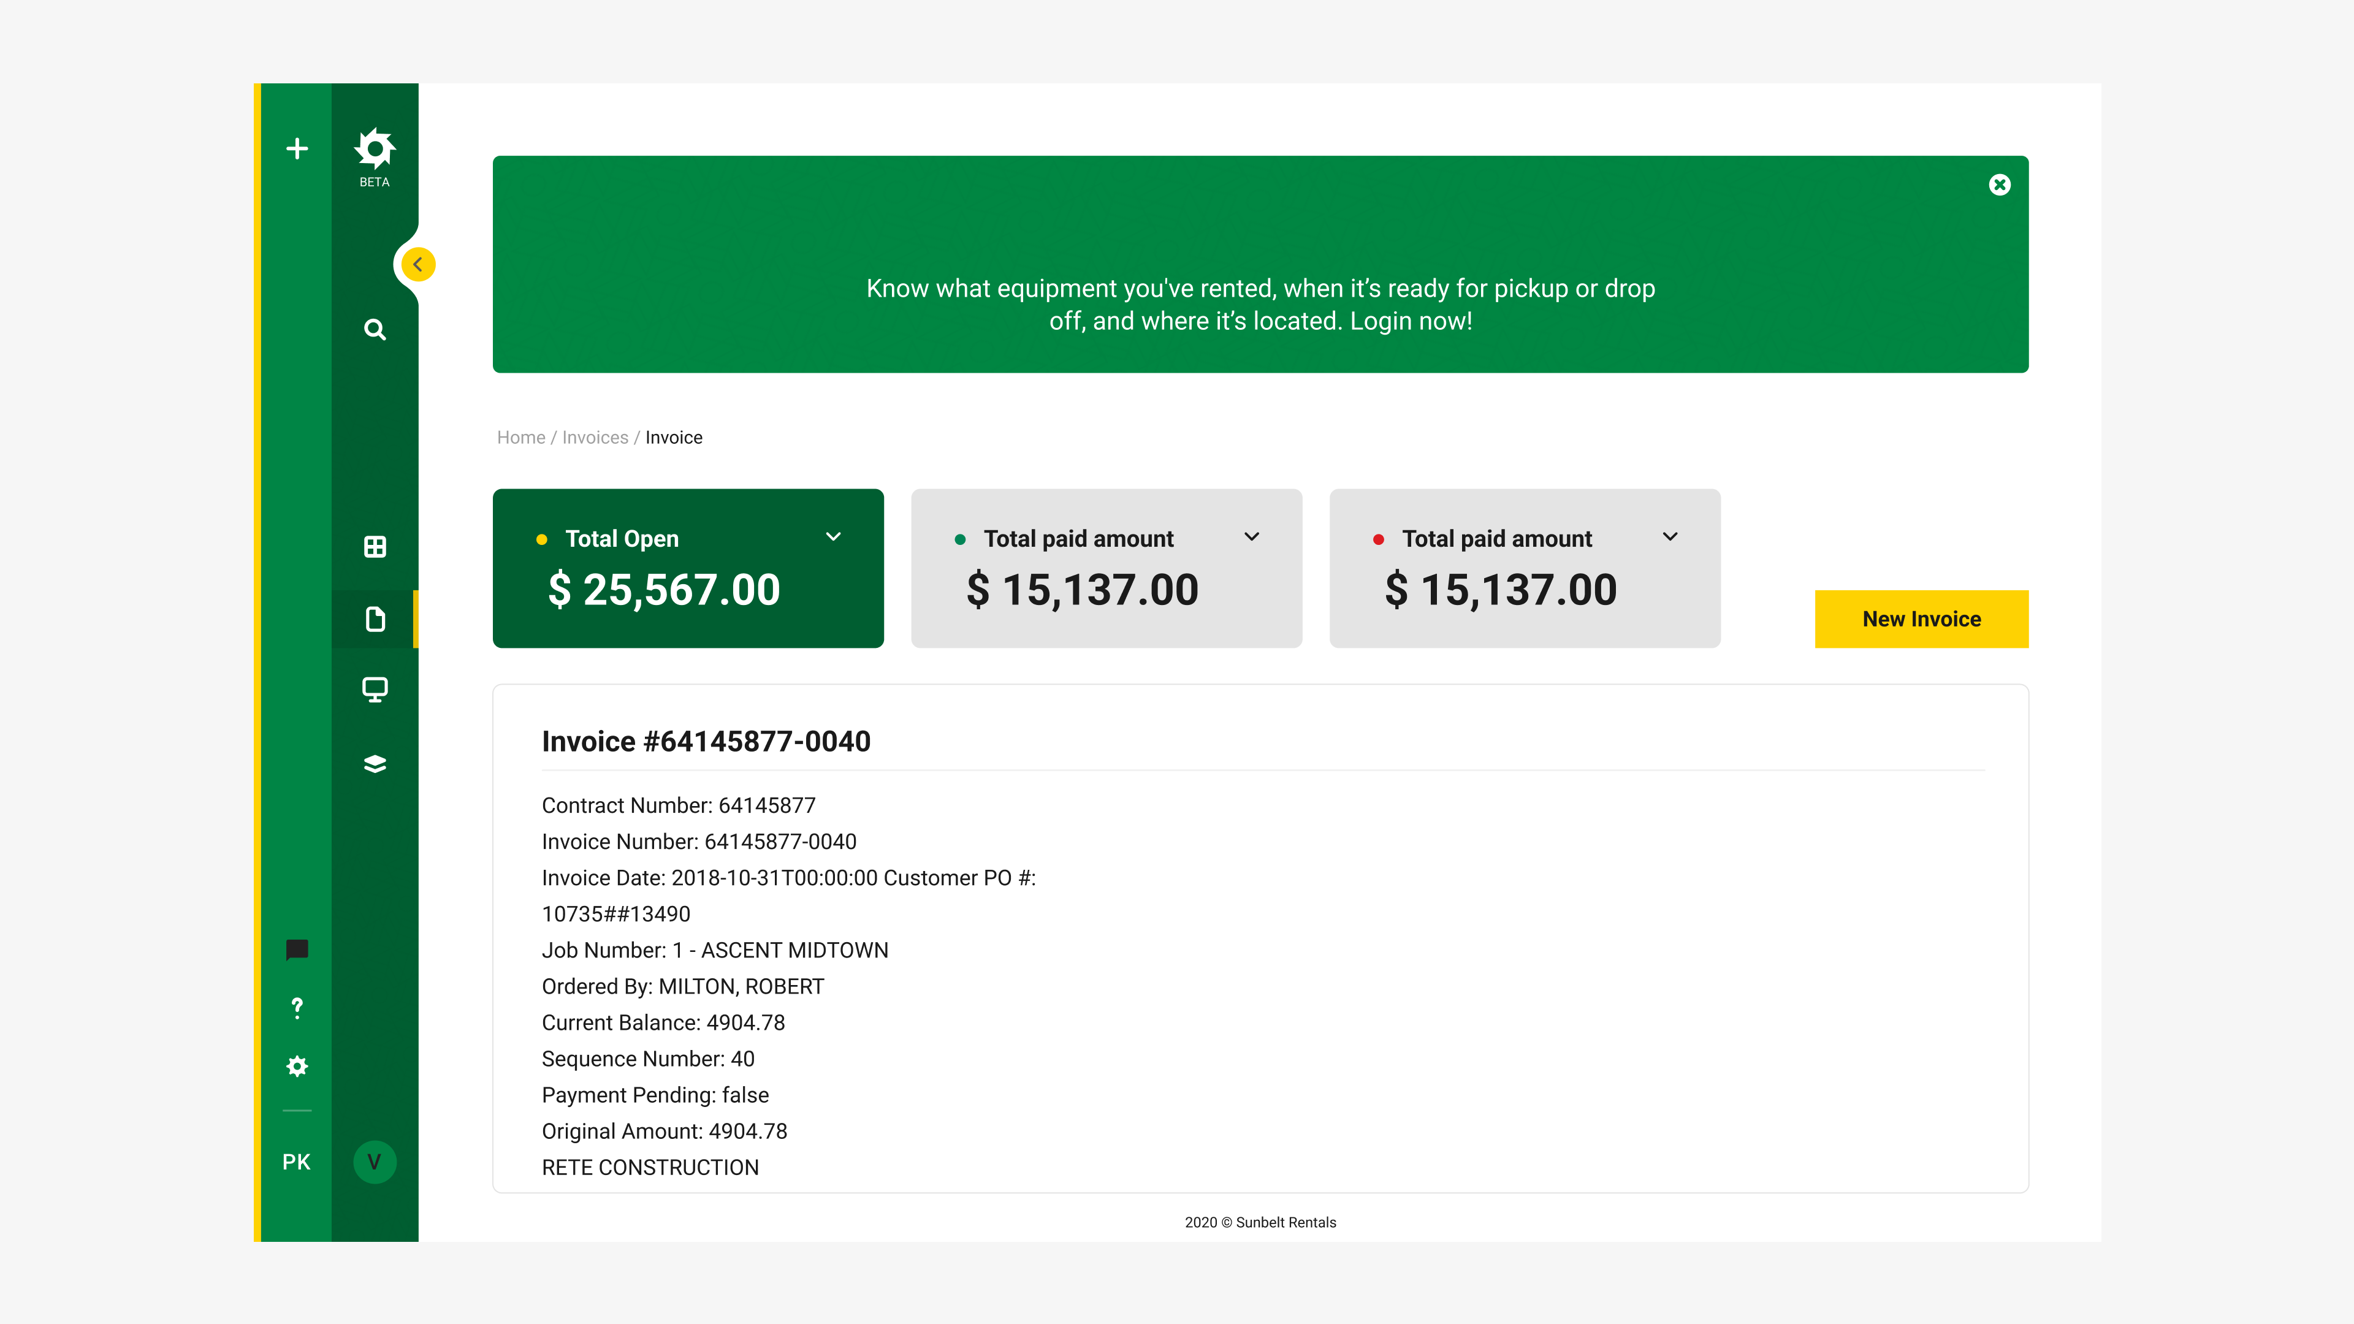Click the New Invoice button

click(1921, 620)
